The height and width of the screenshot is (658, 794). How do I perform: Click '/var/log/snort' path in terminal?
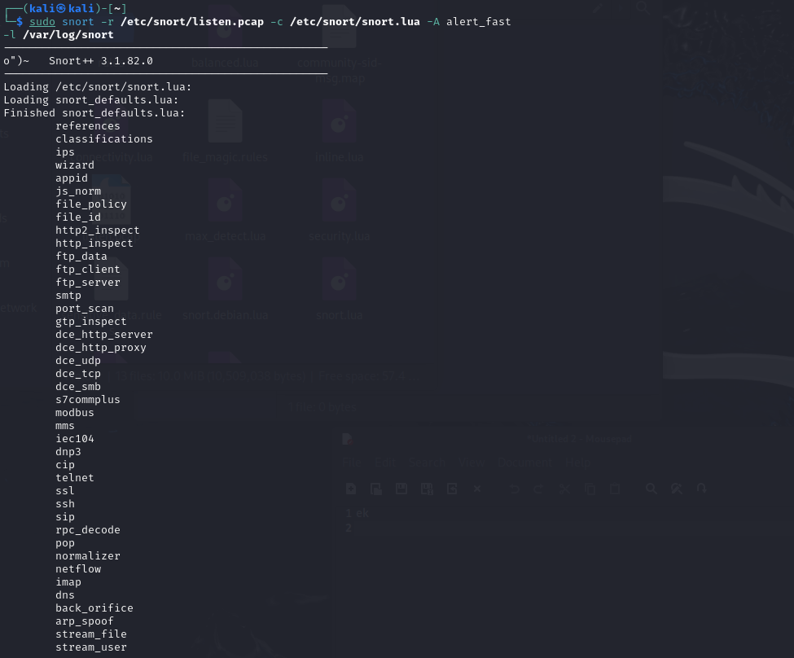[x=68, y=35]
